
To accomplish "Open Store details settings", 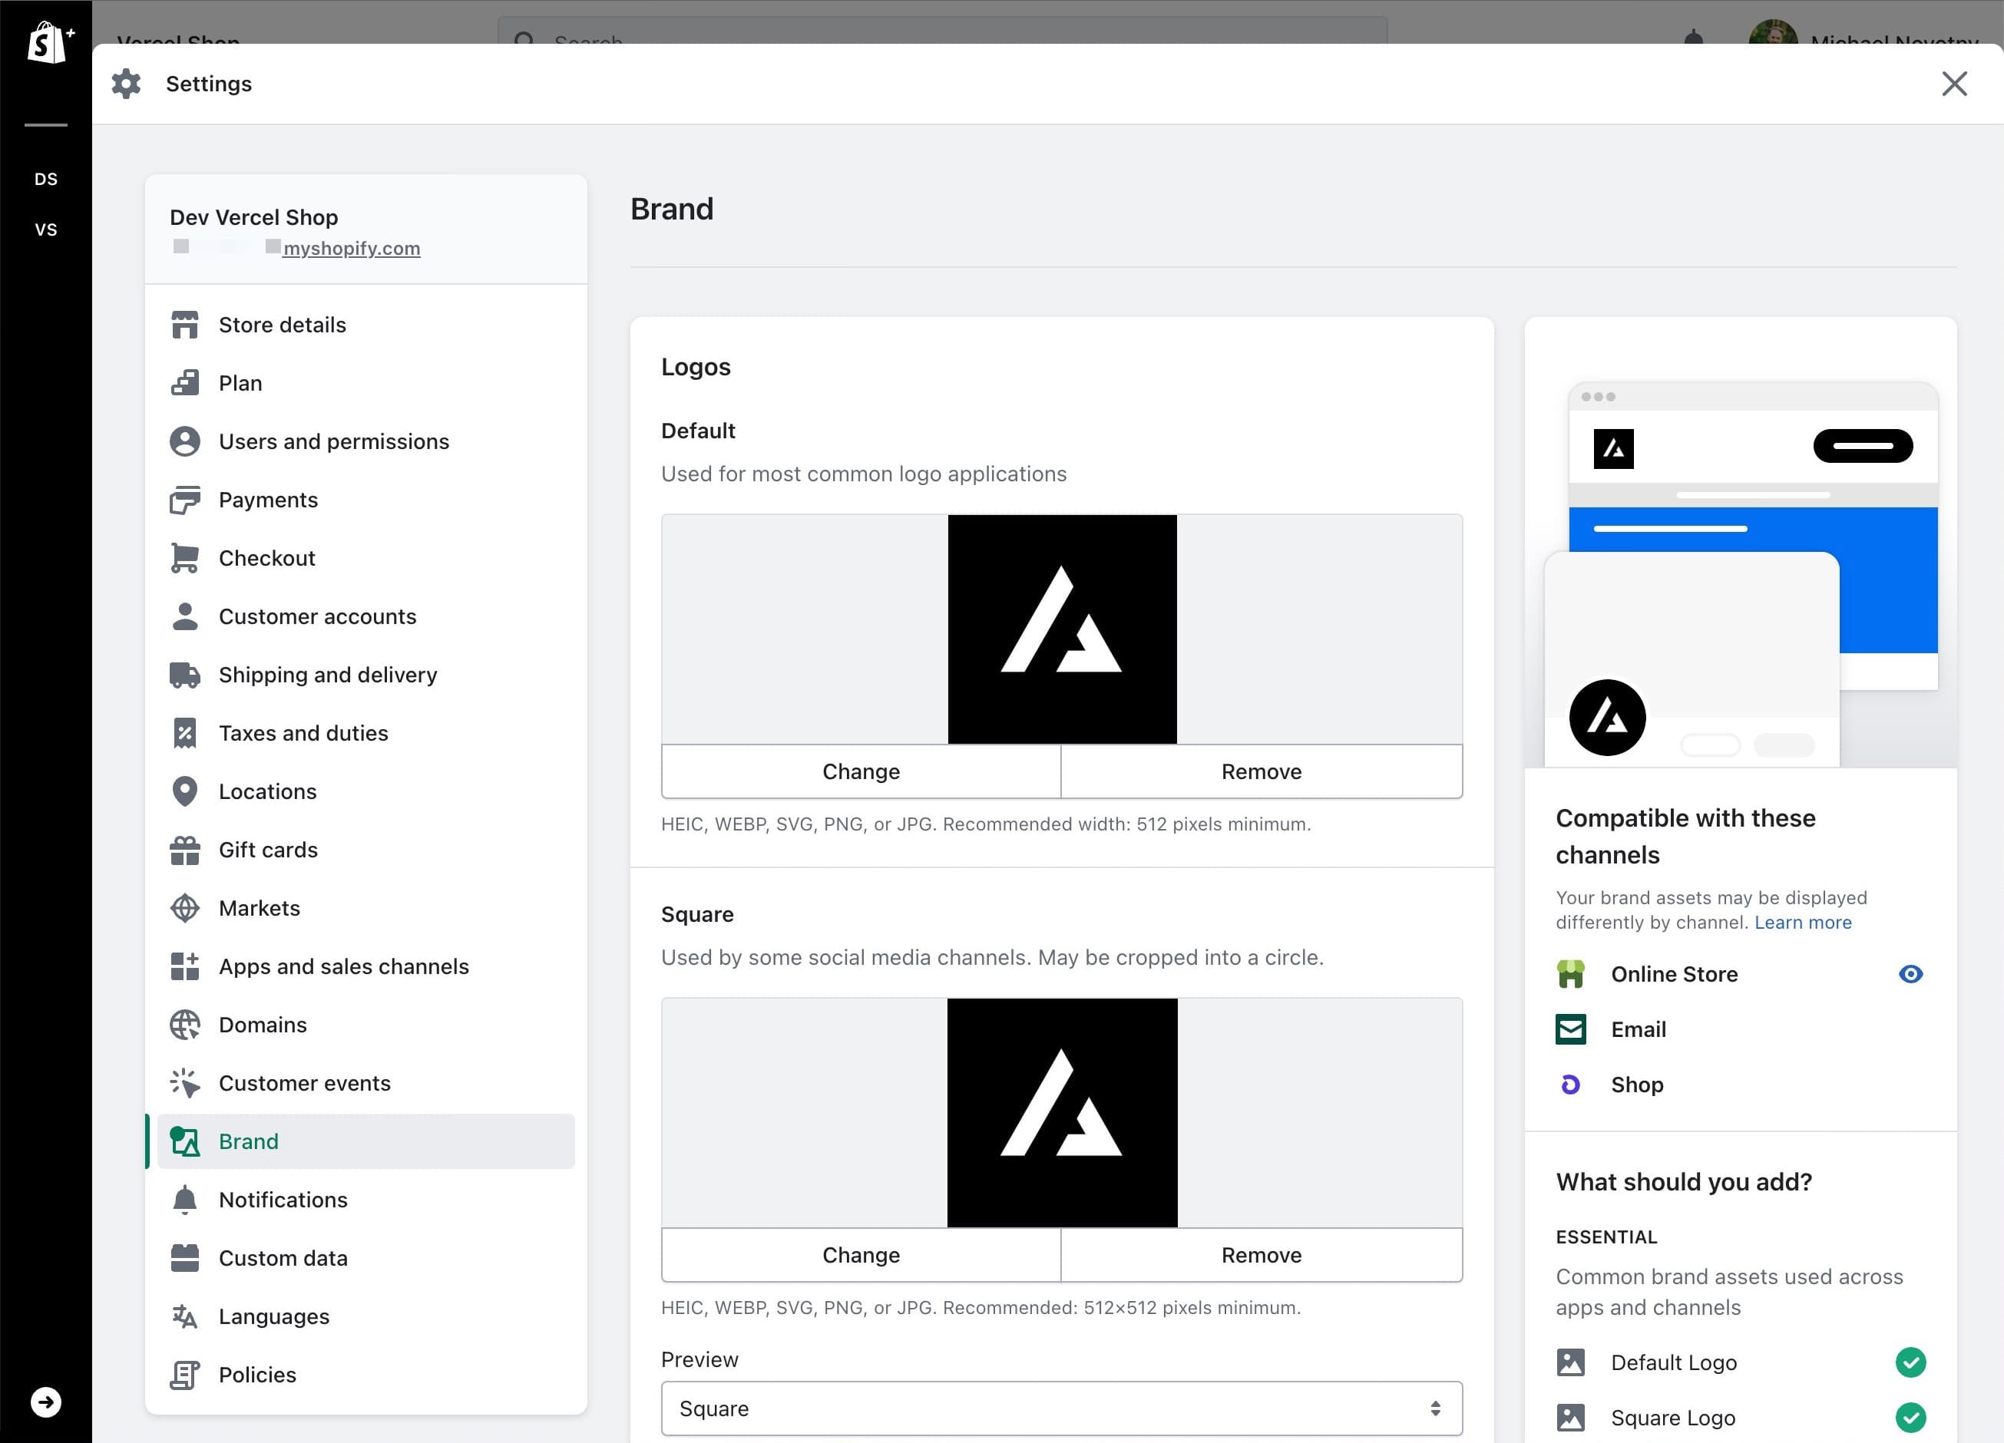I will (x=282, y=324).
